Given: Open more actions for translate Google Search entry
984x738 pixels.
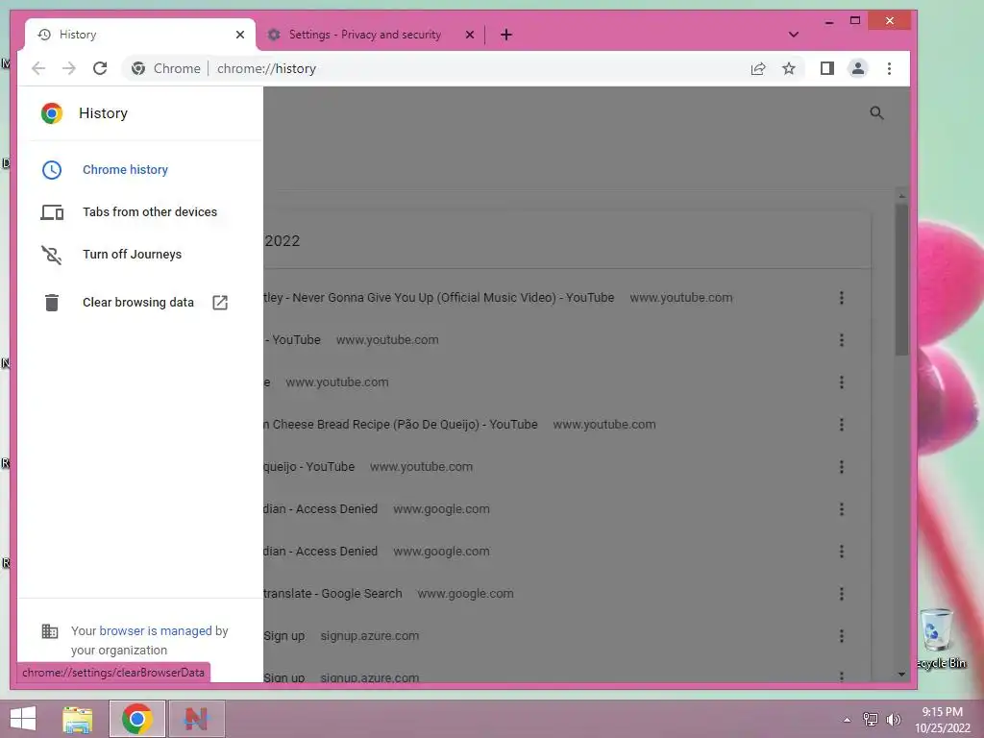Looking at the screenshot, I should 842,594.
